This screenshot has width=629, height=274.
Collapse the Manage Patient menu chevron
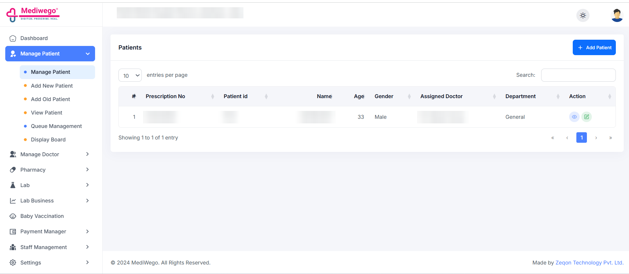(x=88, y=54)
